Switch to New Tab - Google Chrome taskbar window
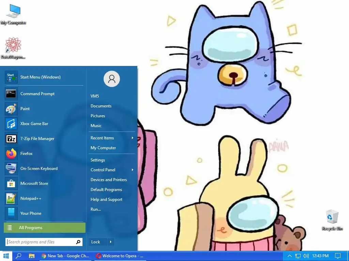This screenshot has width=349, height=261. point(65,256)
